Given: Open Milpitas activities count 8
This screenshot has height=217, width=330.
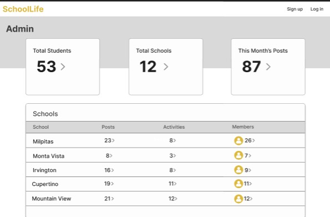Looking at the screenshot, I should click(x=172, y=140).
